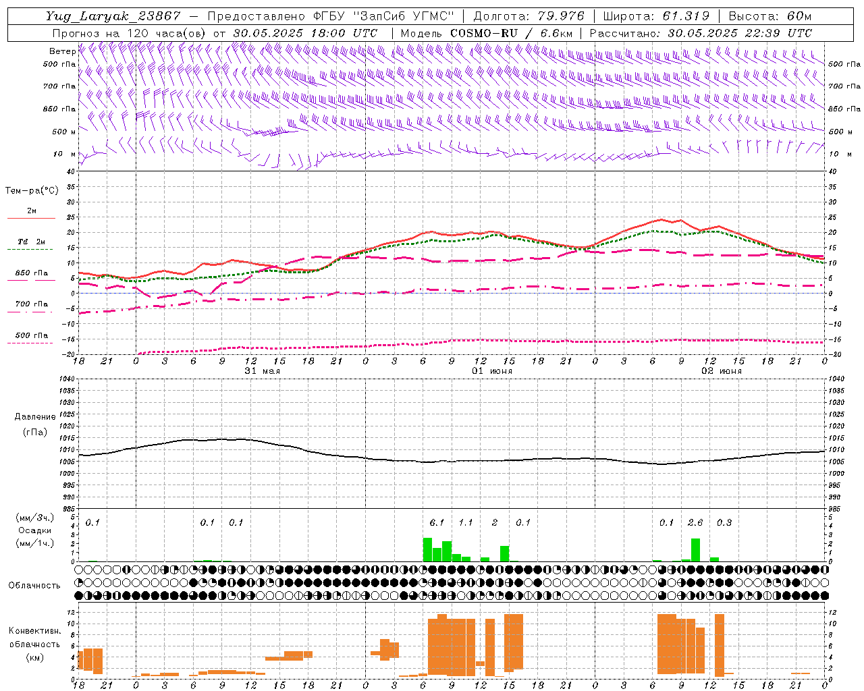Select the 700 гПа temperature legend entry
Viewport: 864px width, 691px height.
(x=32, y=304)
